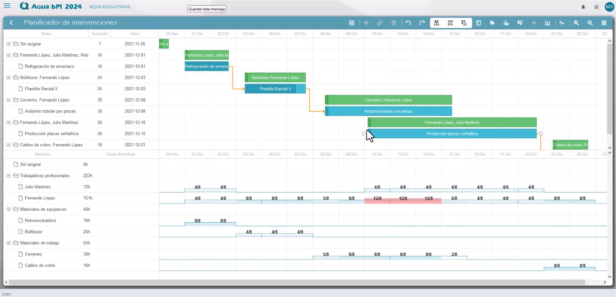
Task: Collapse the Cables de cobre, Fernando López group
Action: 8,145
